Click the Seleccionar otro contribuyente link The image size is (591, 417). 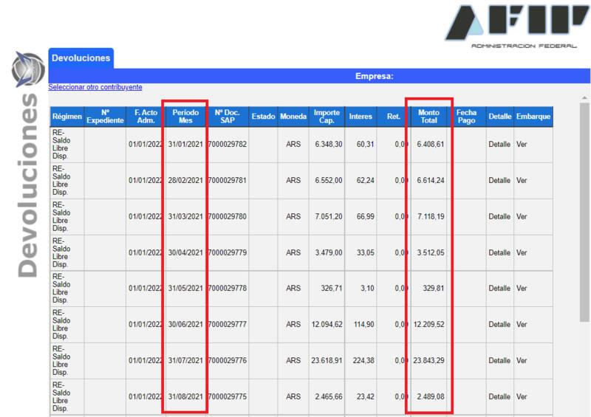click(x=95, y=87)
